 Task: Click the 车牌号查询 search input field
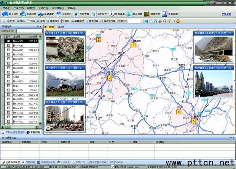pyautogui.click(x=29, y=31)
